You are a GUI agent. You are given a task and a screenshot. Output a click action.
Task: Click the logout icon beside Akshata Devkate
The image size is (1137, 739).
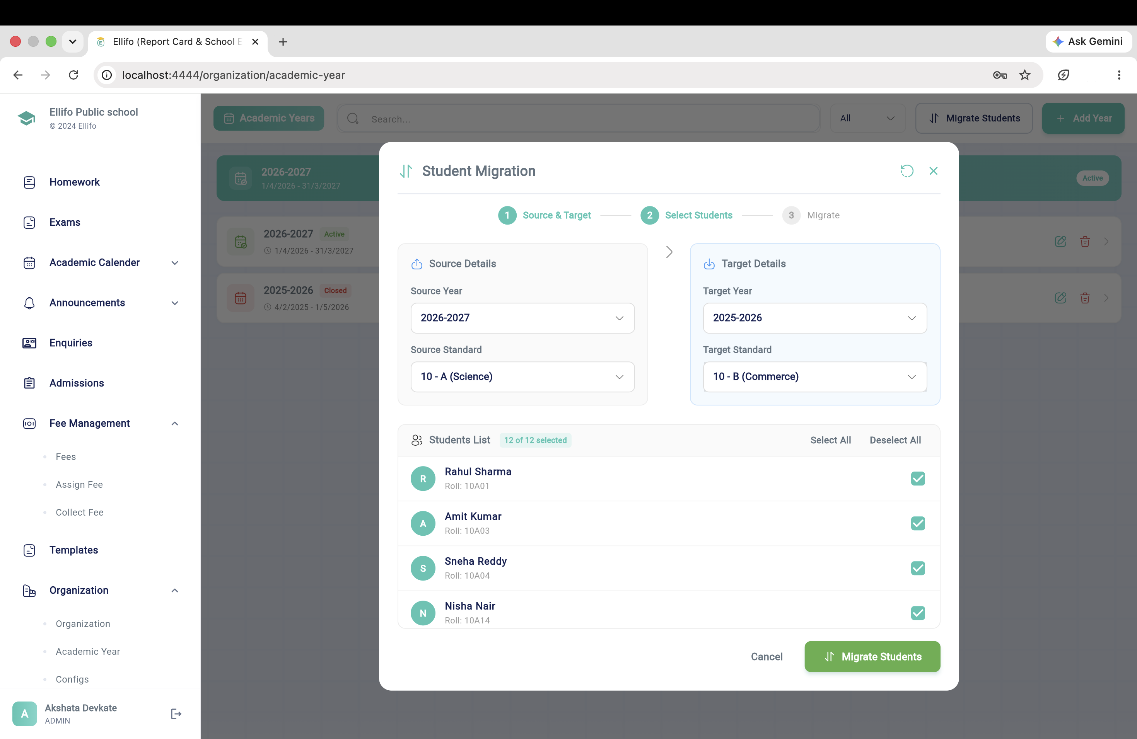click(x=176, y=714)
